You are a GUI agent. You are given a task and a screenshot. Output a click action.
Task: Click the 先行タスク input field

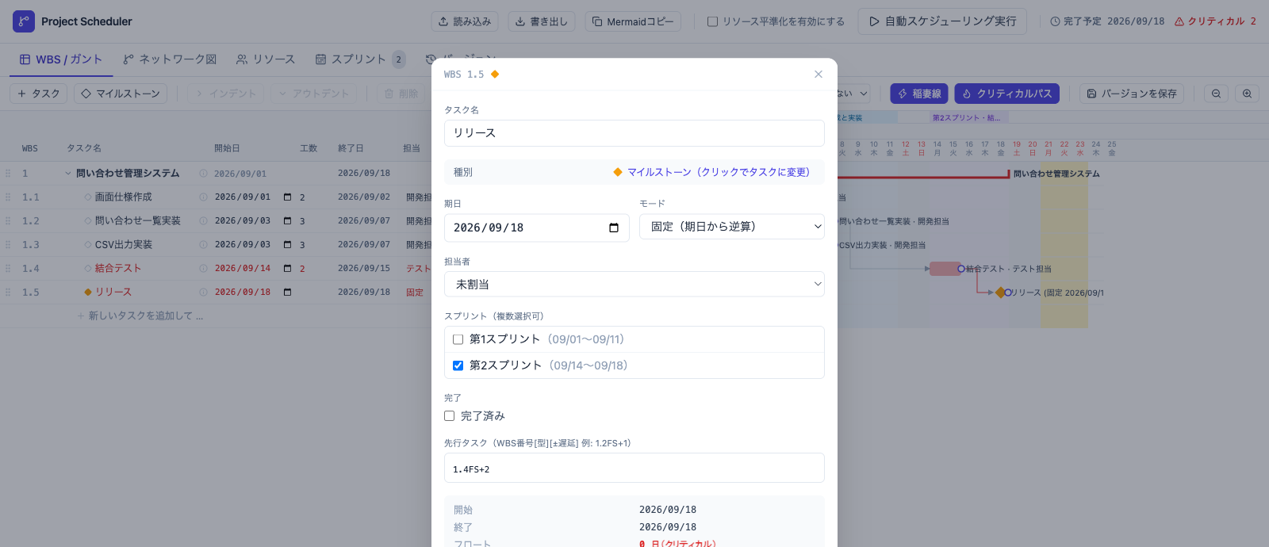[634, 469]
